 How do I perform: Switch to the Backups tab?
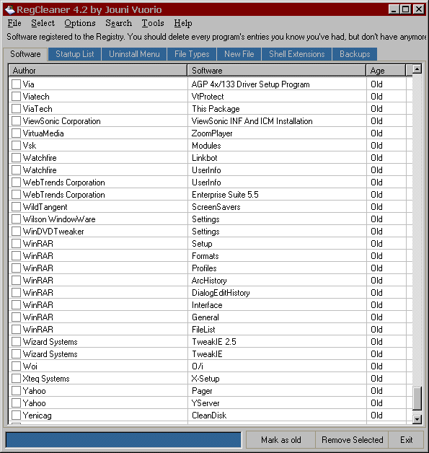(355, 54)
